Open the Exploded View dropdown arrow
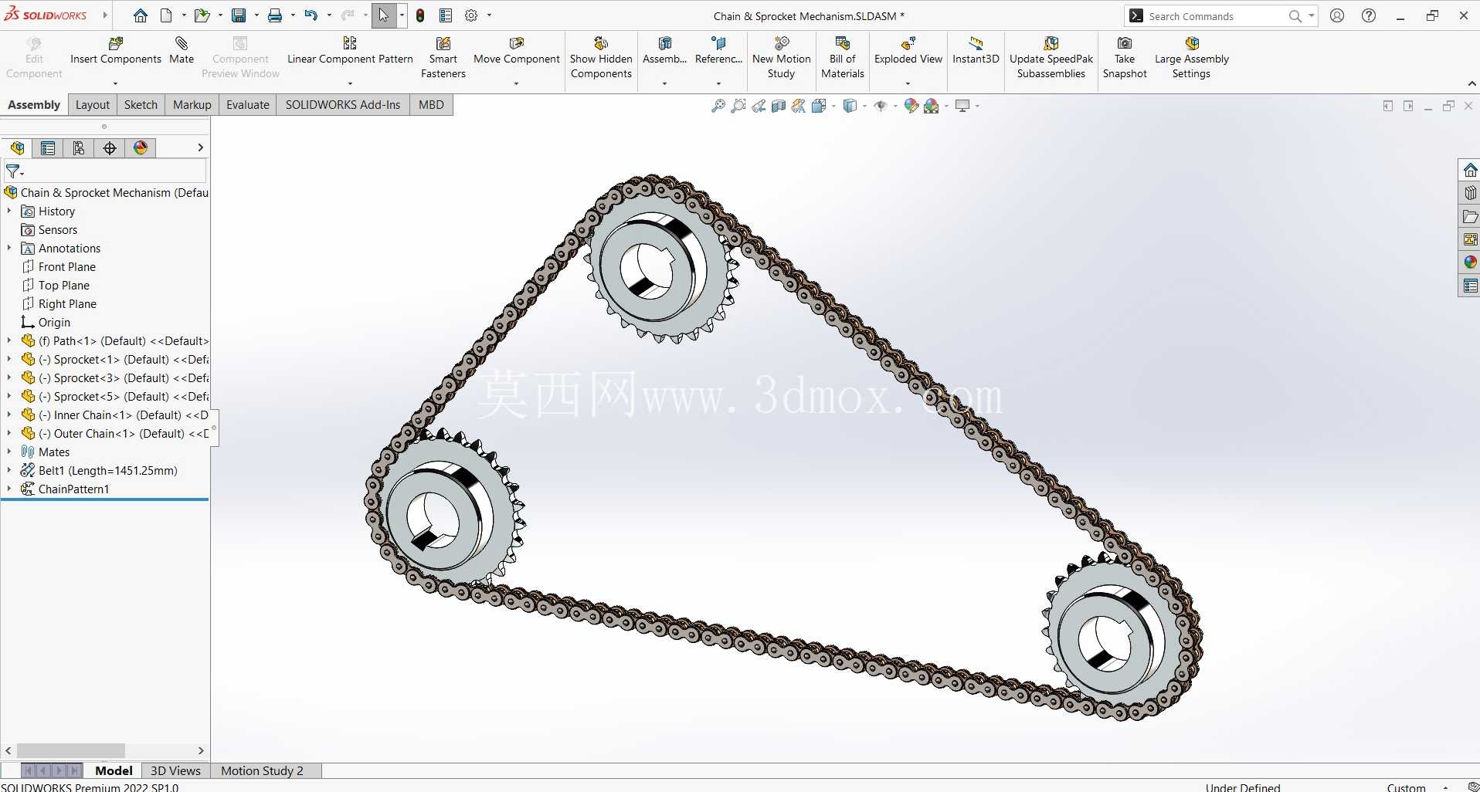Screen dimensions: 1480x792 tap(908, 83)
